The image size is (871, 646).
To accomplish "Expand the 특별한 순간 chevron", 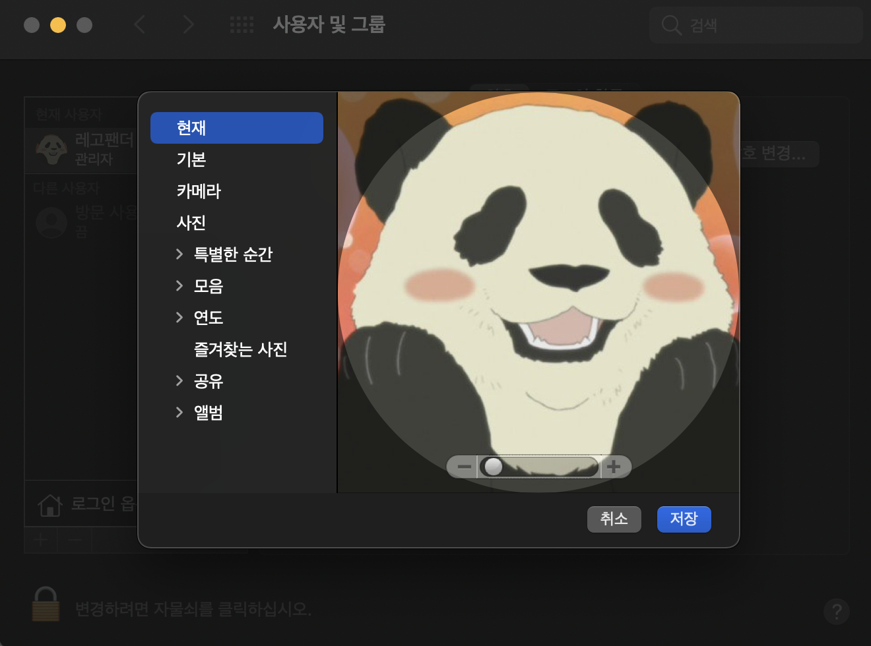I will (179, 254).
